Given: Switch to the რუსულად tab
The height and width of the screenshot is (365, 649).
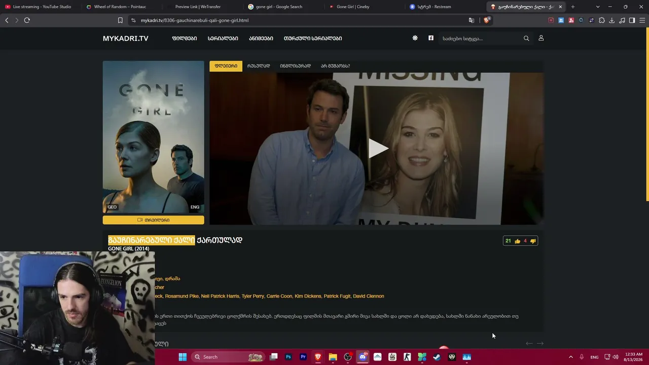Looking at the screenshot, I should point(259,66).
